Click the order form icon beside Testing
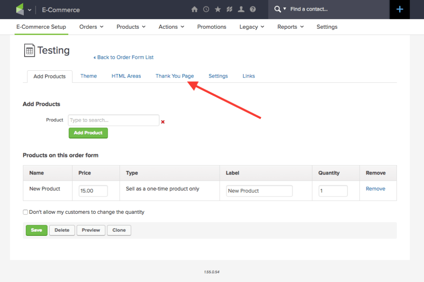Image resolution: width=424 pixels, height=282 pixels. click(30, 50)
